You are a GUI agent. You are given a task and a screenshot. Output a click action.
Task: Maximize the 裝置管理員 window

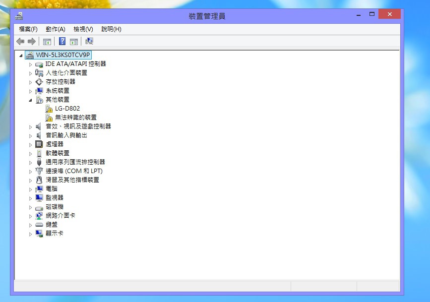pyautogui.click(x=372, y=14)
